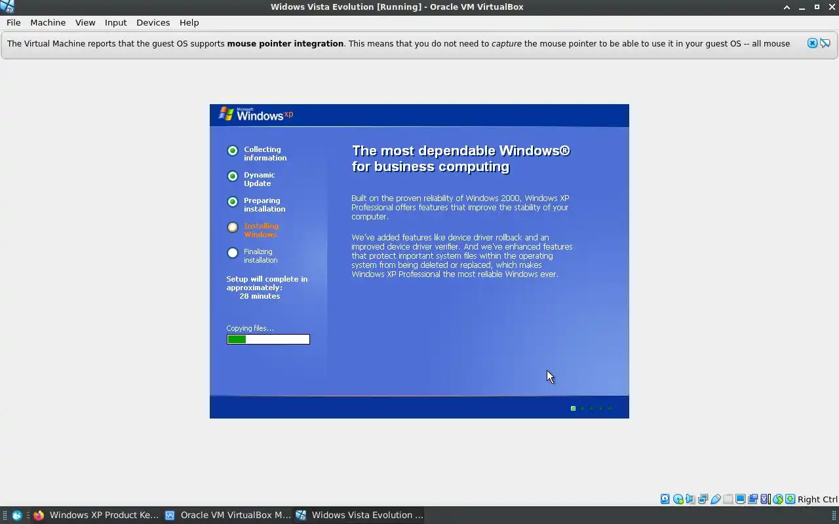Click the Copying files progress bar
Image resolution: width=839 pixels, height=524 pixels.
[268, 339]
